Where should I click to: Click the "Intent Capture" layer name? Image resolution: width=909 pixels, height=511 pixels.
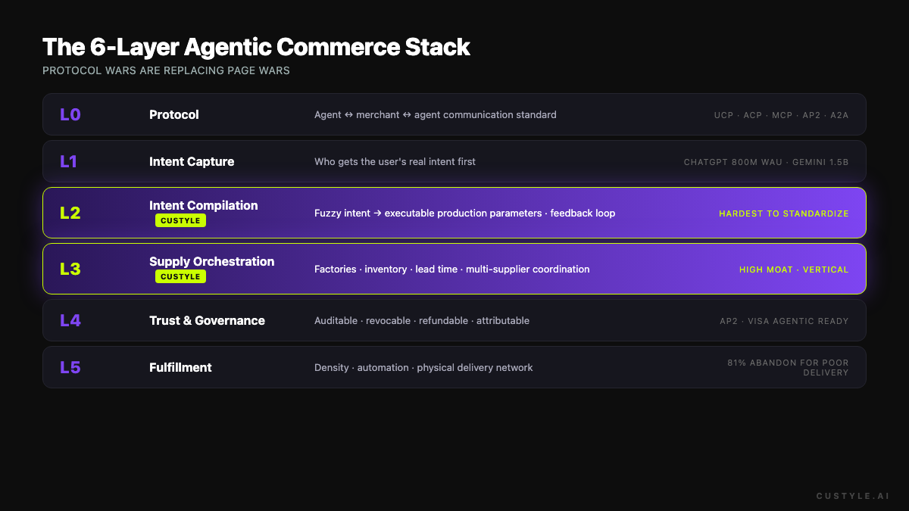pos(192,161)
